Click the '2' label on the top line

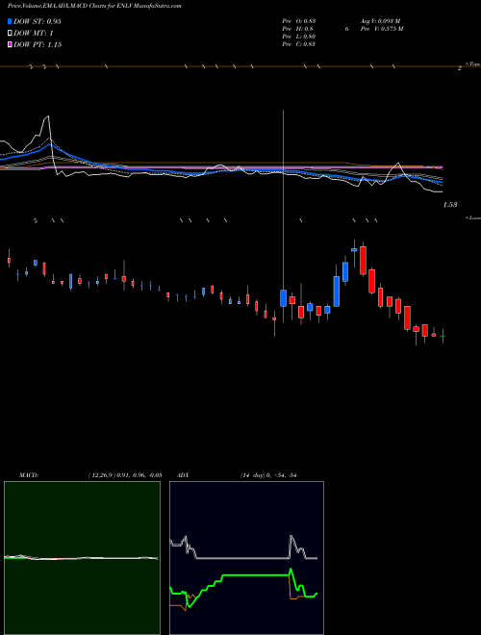(x=460, y=68)
